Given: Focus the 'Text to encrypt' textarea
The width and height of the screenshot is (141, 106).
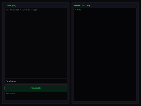Looking at the screenshot, I should (x=36, y=43).
